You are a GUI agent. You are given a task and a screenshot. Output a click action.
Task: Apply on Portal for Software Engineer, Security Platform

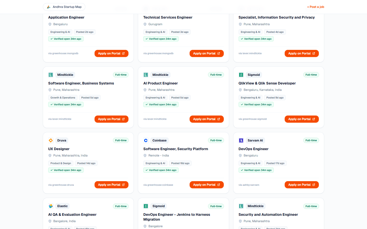click(206, 185)
